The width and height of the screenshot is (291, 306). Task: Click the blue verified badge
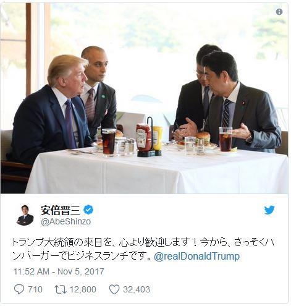[x=88, y=210]
